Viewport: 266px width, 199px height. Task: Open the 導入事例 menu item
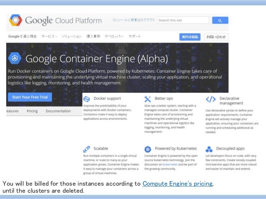(93, 36)
